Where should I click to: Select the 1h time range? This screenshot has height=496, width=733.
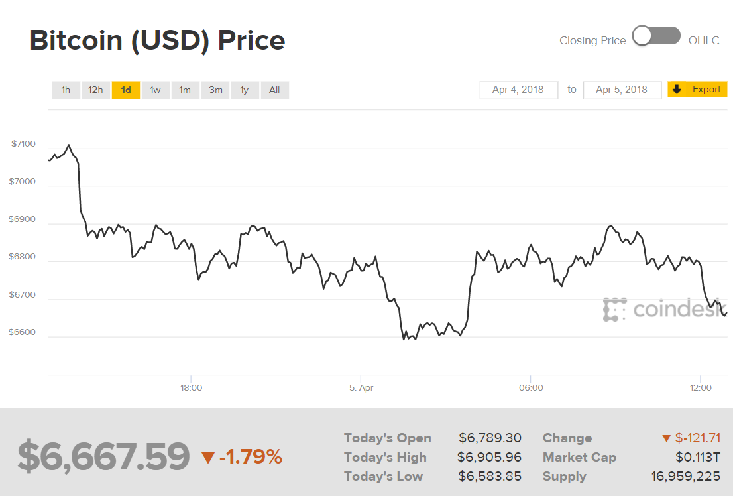pyautogui.click(x=66, y=90)
